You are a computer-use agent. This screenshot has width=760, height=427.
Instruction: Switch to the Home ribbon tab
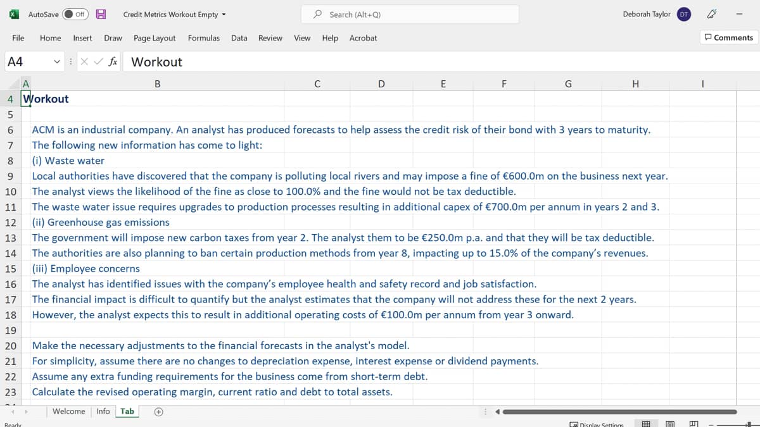pos(50,38)
